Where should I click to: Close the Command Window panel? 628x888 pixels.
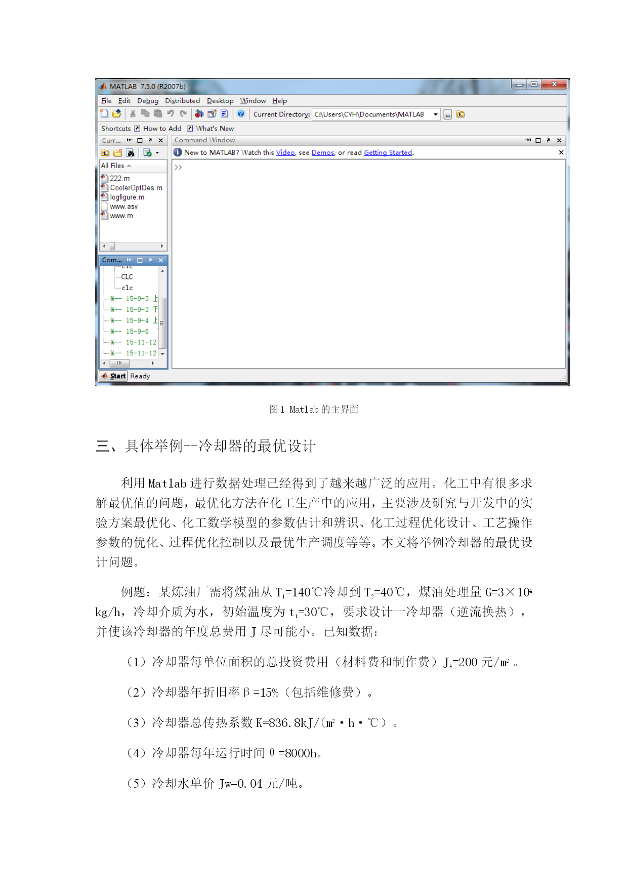click(559, 140)
